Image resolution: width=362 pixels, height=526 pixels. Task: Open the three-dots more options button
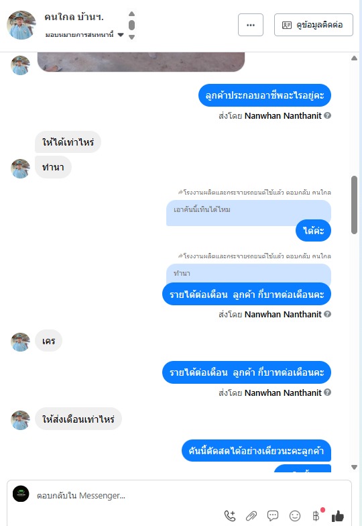251,25
